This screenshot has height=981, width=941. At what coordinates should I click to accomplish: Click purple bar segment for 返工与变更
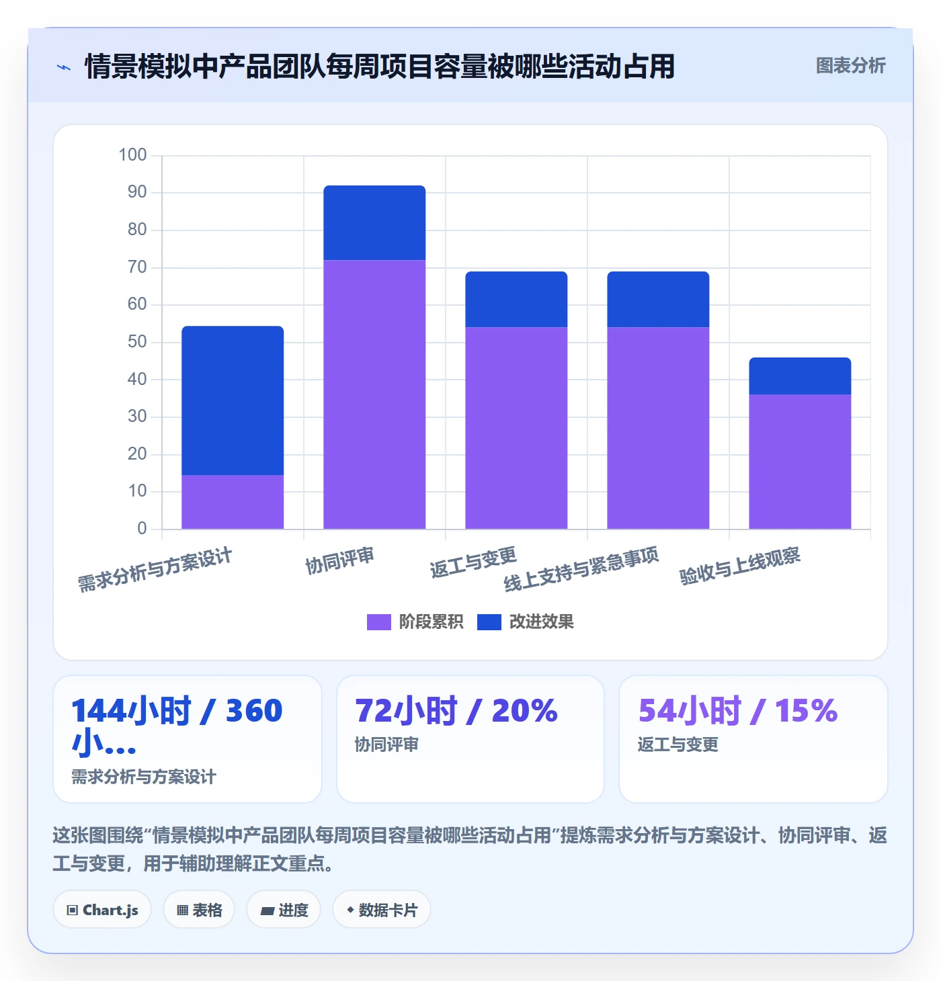click(516, 428)
